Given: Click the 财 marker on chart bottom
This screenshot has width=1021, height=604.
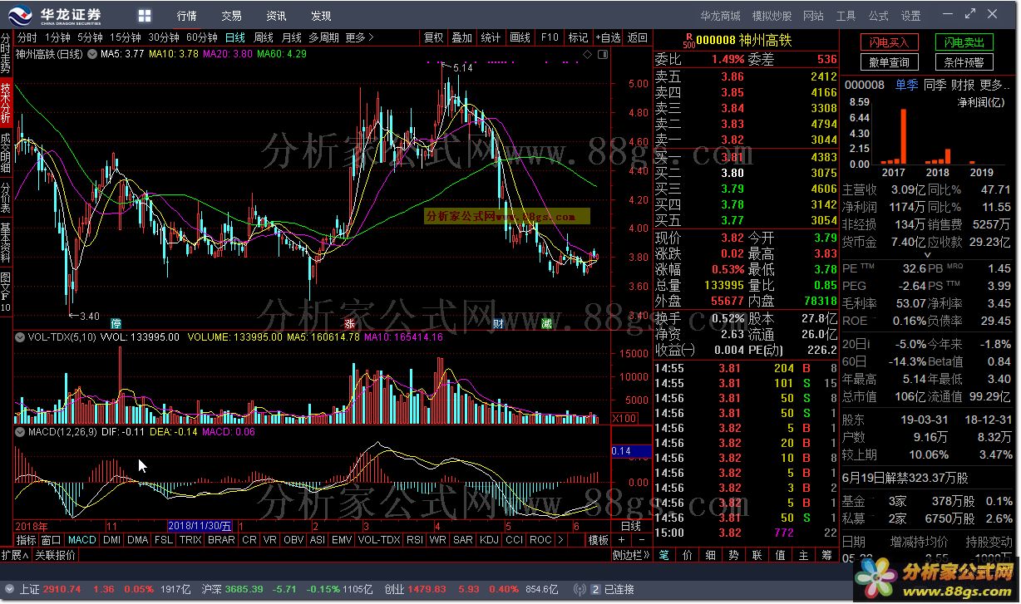Looking at the screenshot, I should point(498,324).
